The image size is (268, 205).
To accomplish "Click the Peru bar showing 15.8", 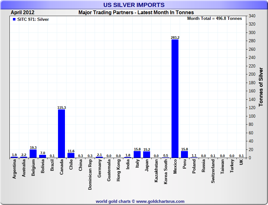I will 184,154.
